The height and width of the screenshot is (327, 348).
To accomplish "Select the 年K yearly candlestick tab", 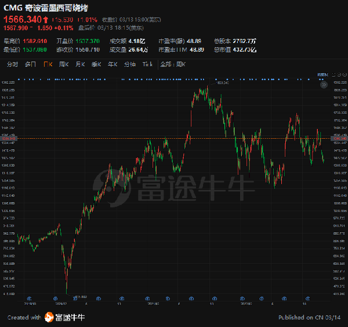I will click(x=113, y=64).
